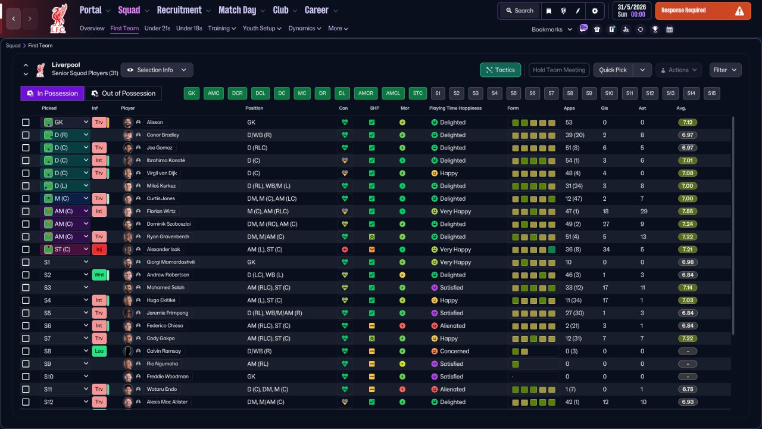Tick the checkbox for Virgil van Dijk's row

tap(26, 173)
